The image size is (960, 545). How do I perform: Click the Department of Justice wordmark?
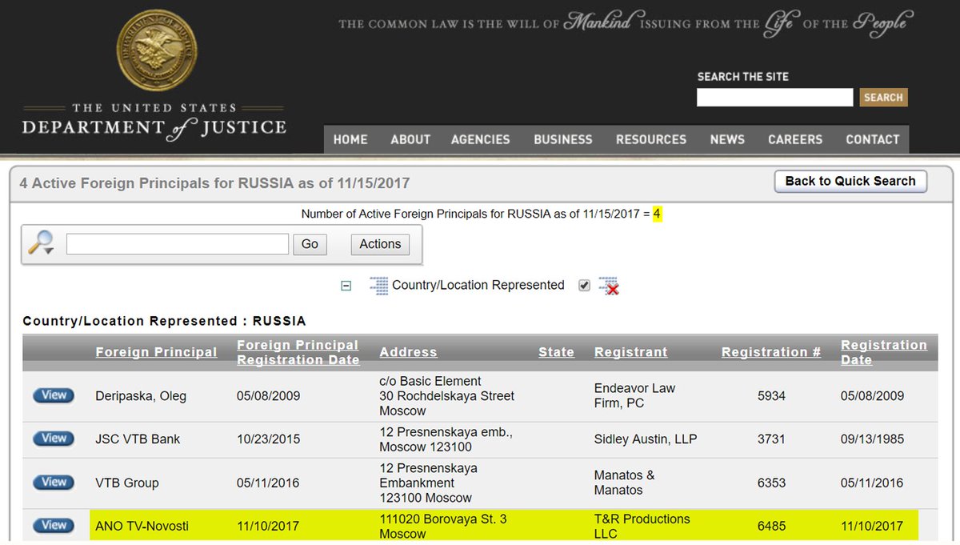(x=154, y=122)
